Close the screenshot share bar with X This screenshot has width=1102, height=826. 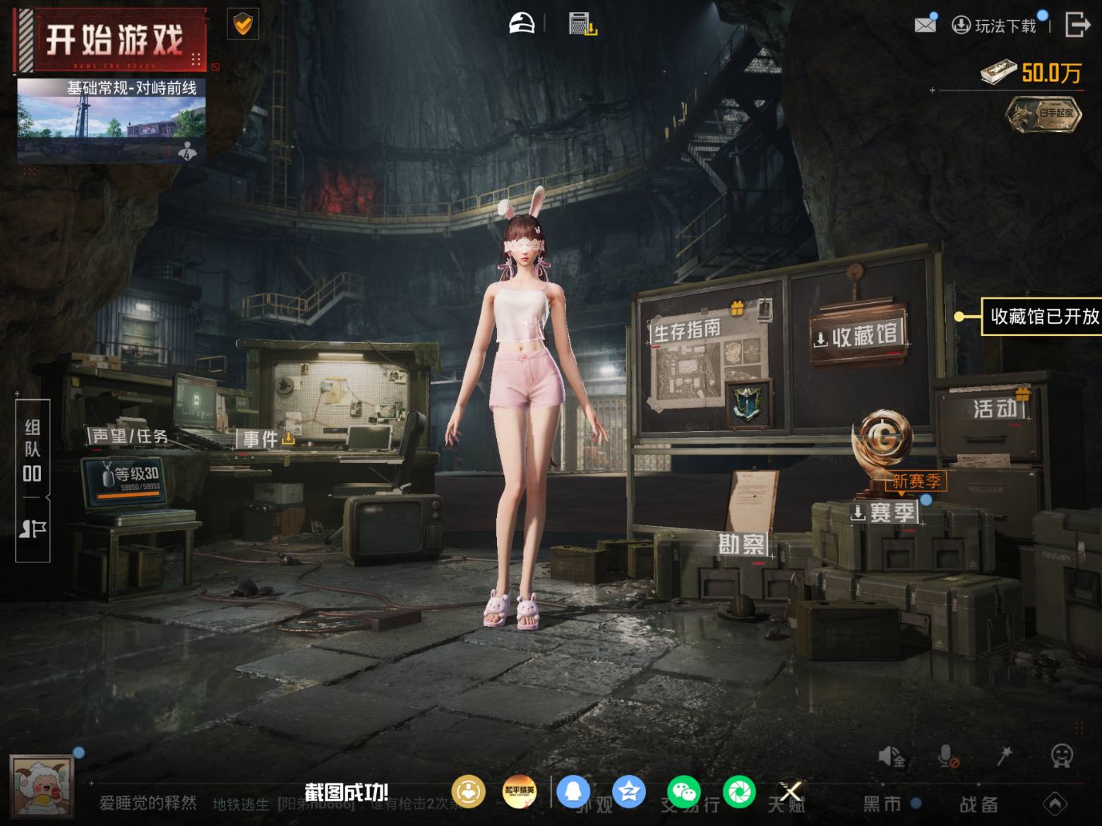click(x=791, y=791)
